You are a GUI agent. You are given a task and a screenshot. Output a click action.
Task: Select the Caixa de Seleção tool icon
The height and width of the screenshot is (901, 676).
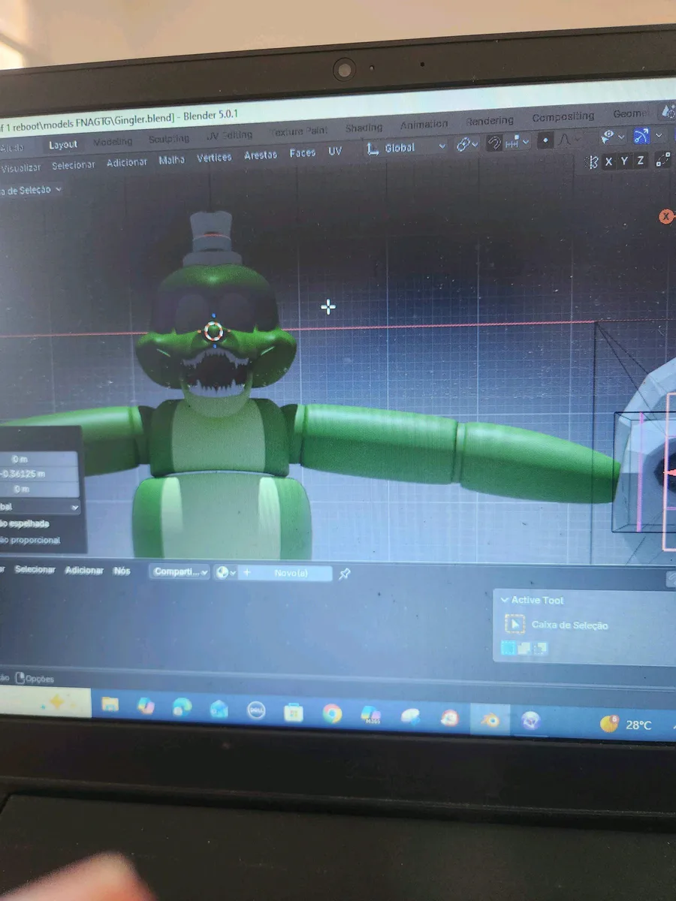pos(515,625)
